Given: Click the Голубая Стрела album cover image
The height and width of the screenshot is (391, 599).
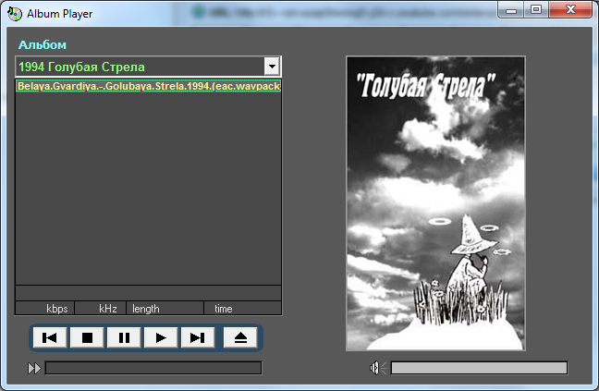Looking at the screenshot, I should [x=435, y=203].
